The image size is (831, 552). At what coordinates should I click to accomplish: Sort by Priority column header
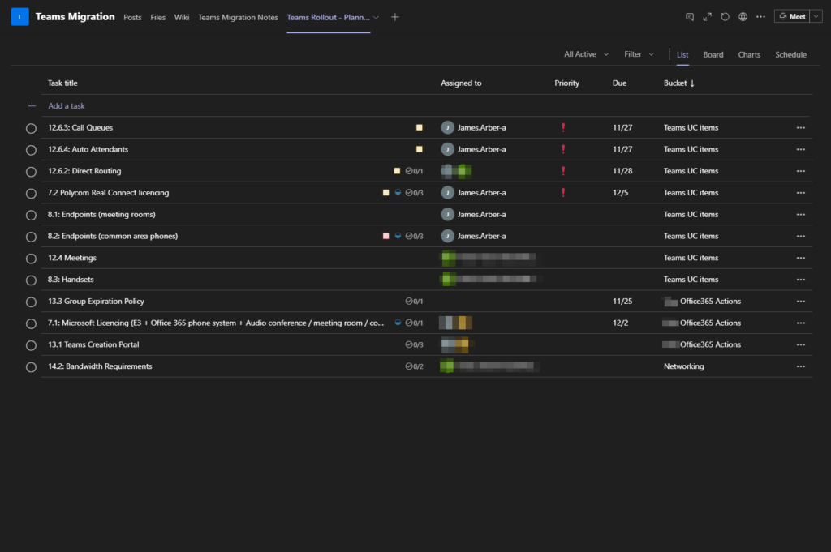[566, 83]
